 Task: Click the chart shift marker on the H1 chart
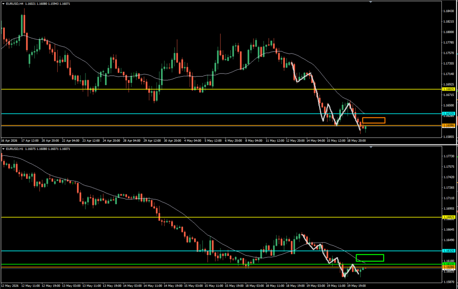coord(371,147)
